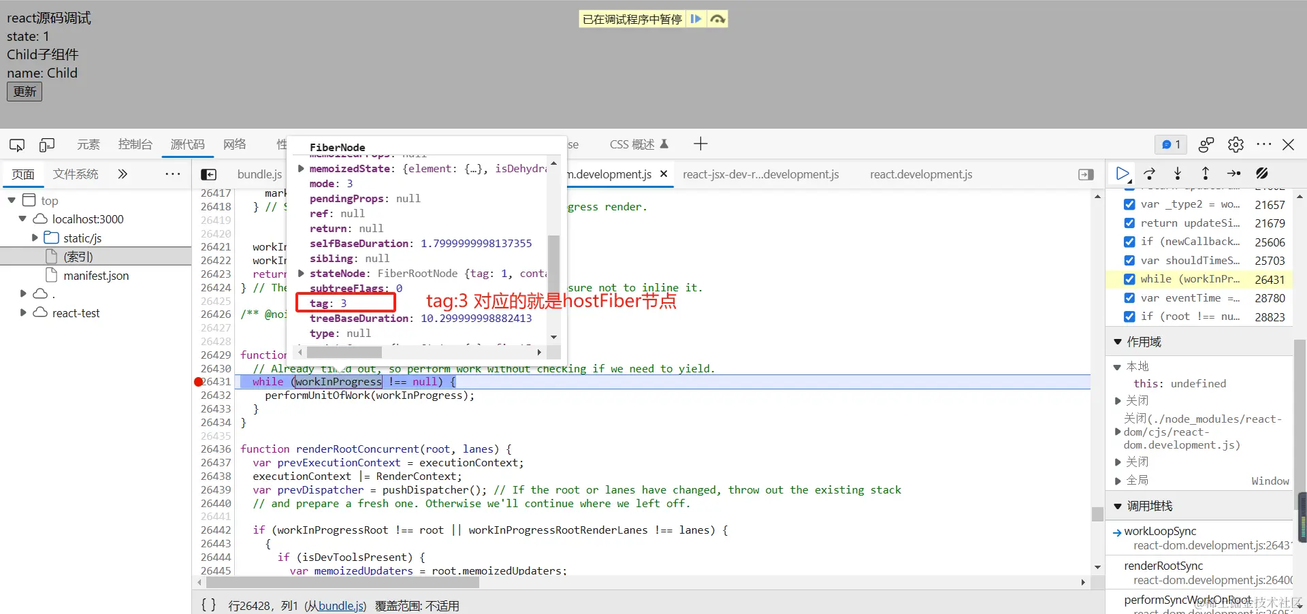Screen dimensions: 1307x614
Task: Select the 页面 navigator tab
Action: tap(23, 174)
